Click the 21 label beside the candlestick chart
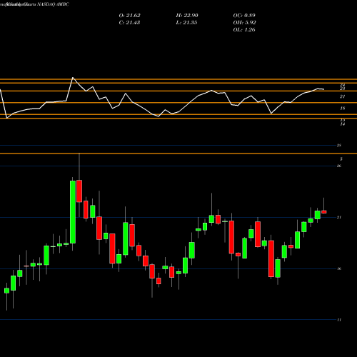Viewport: 357px width, 357px height. [x=339, y=217]
